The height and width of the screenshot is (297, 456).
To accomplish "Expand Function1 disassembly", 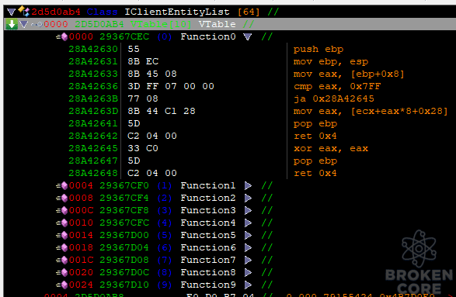I will tap(248, 185).
